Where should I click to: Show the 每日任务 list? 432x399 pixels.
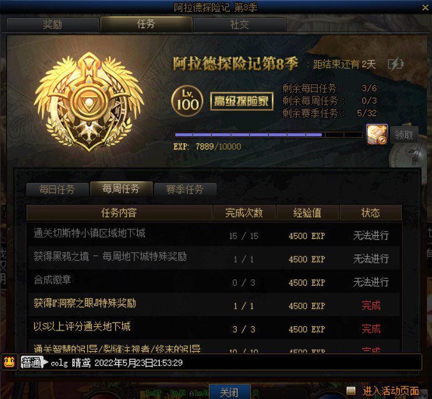click(x=57, y=189)
